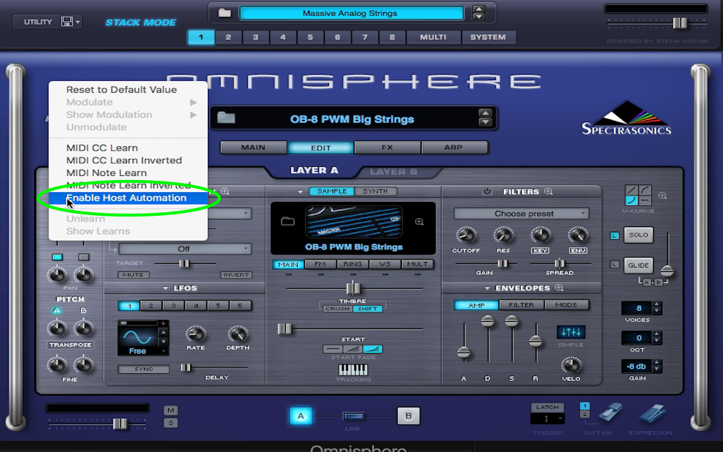This screenshot has height=452, width=723.
Task: Switch to Layer B tab
Action: (393, 171)
